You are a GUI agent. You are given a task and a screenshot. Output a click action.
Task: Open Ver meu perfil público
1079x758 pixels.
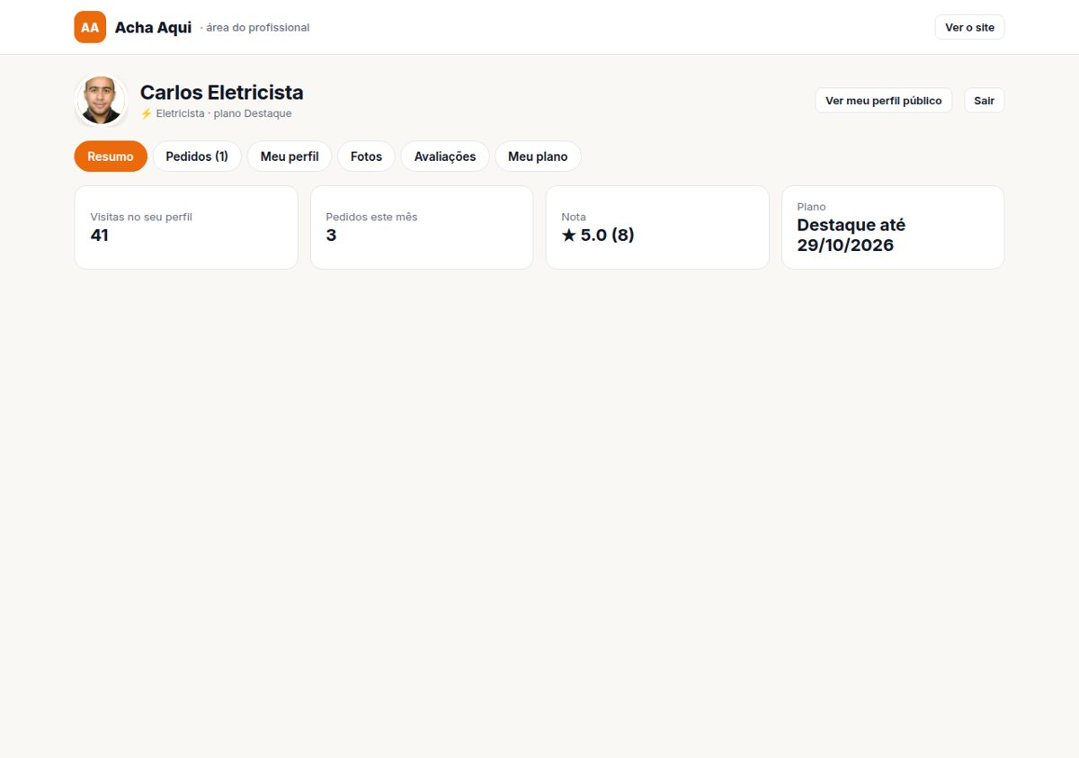tap(883, 101)
